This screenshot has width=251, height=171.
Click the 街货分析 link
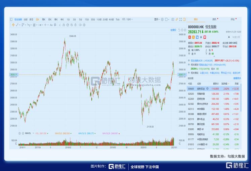[237, 73]
